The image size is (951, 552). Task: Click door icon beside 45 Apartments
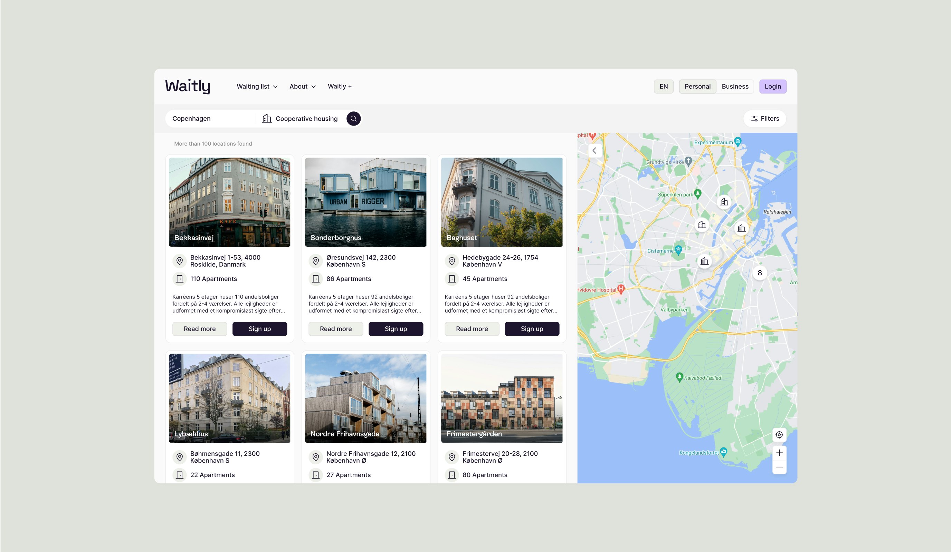452,279
